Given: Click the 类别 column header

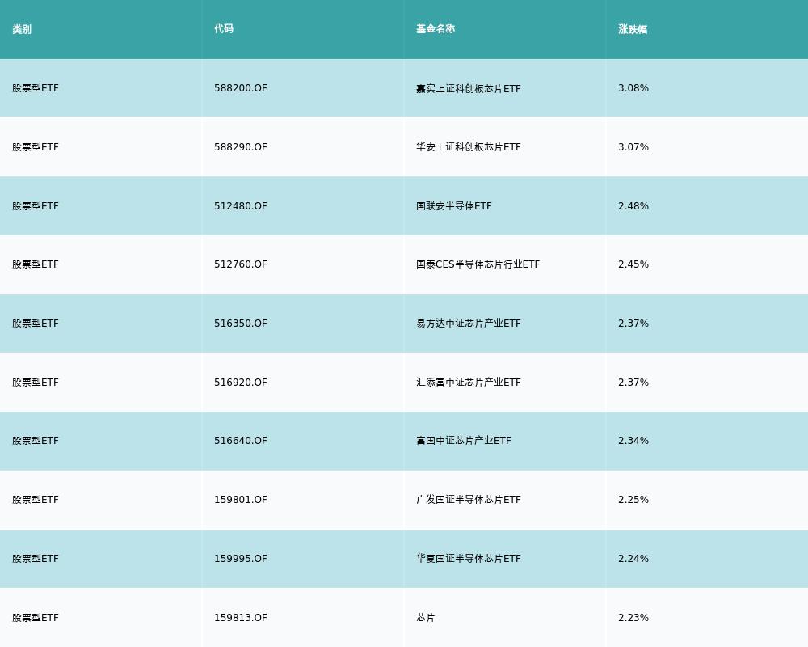Looking at the screenshot, I should coord(22,29).
